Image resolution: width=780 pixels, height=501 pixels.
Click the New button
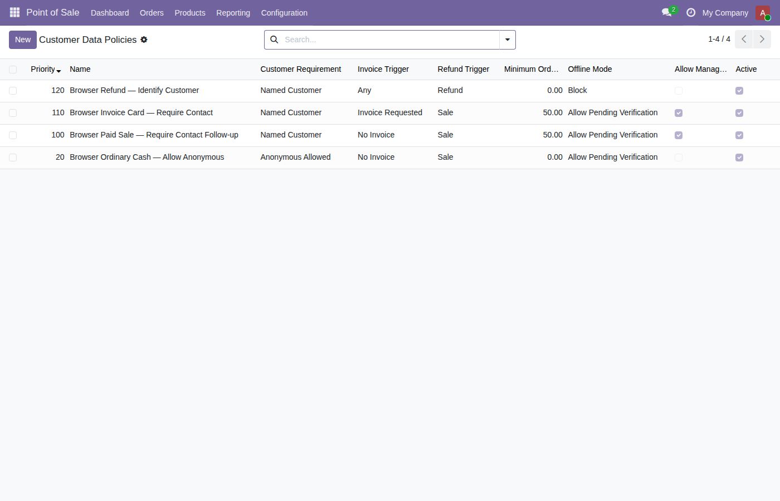coord(23,40)
